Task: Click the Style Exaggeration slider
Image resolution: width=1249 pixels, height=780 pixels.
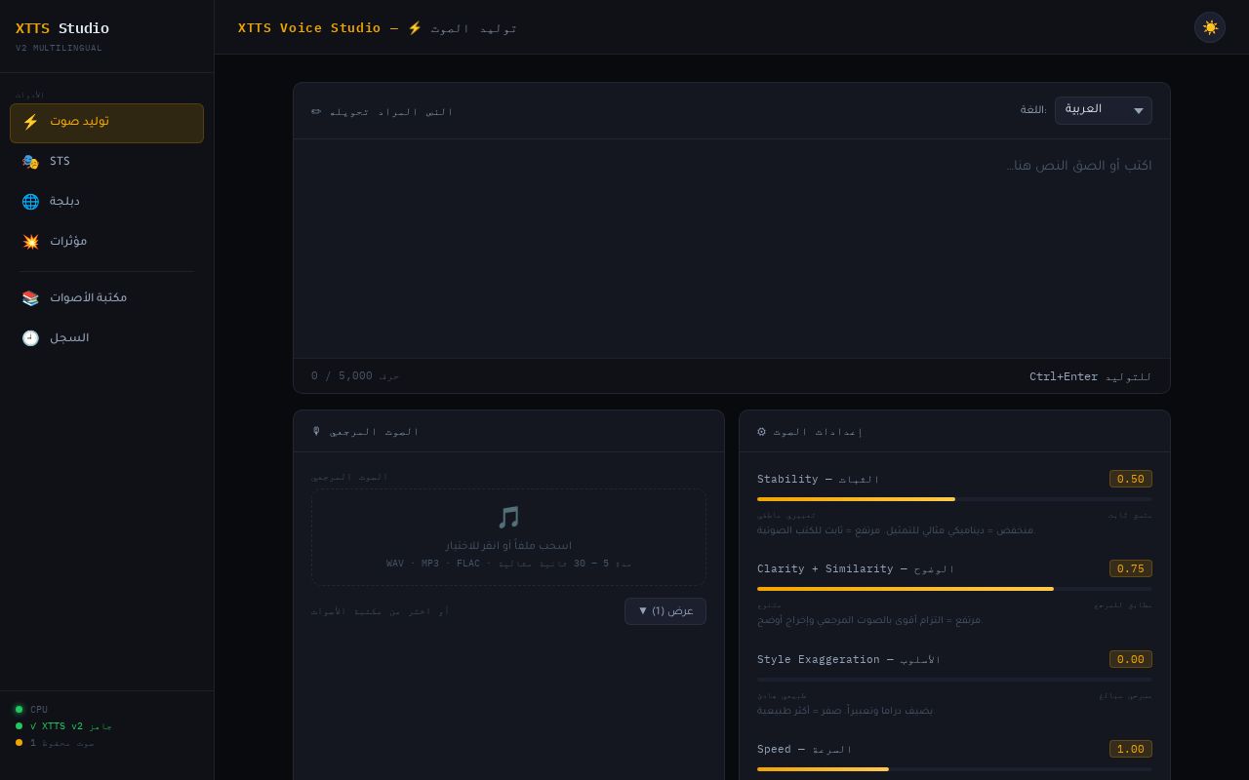Action: [x=954, y=680]
